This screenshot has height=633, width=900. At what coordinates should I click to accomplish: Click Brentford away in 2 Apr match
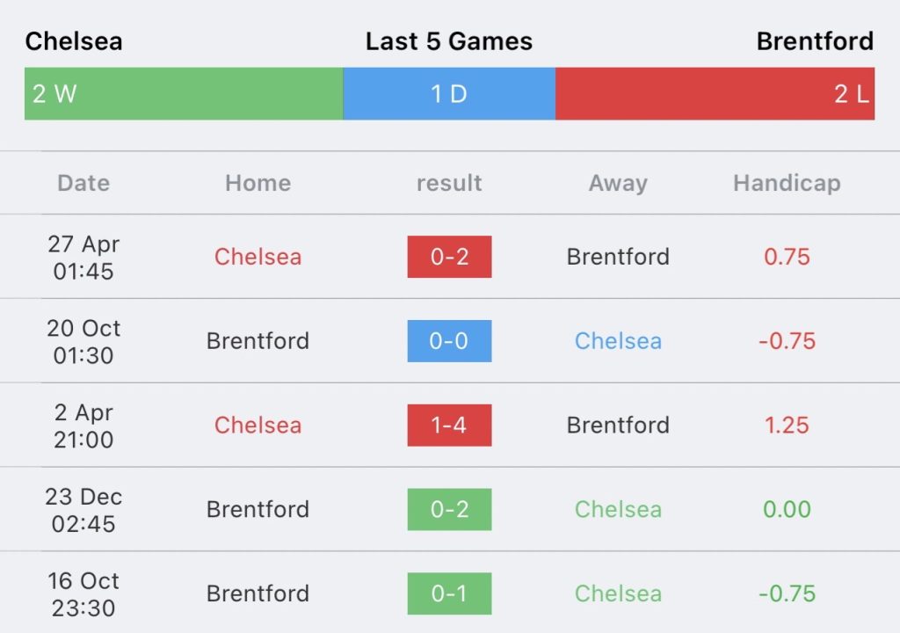(618, 426)
